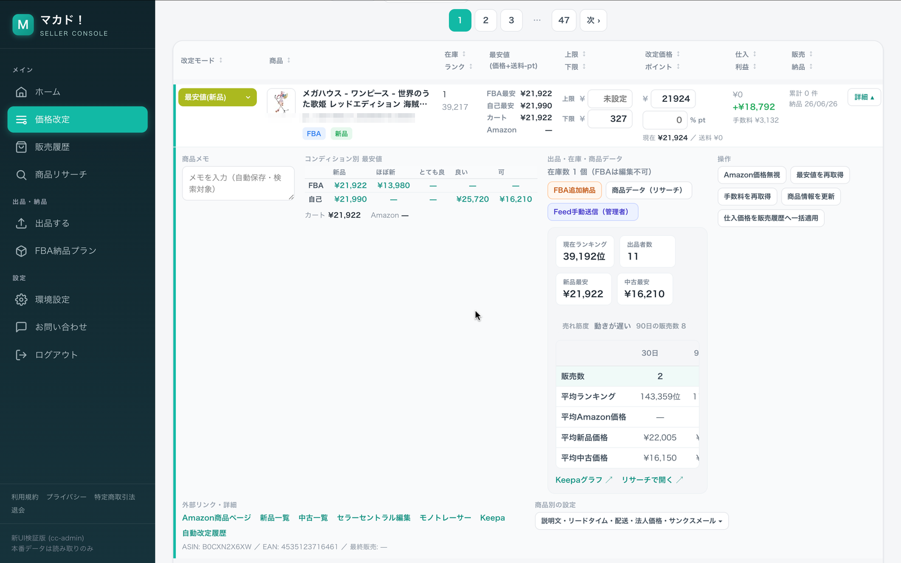
Task: Click the マカド! logo icon
Action: click(23, 25)
